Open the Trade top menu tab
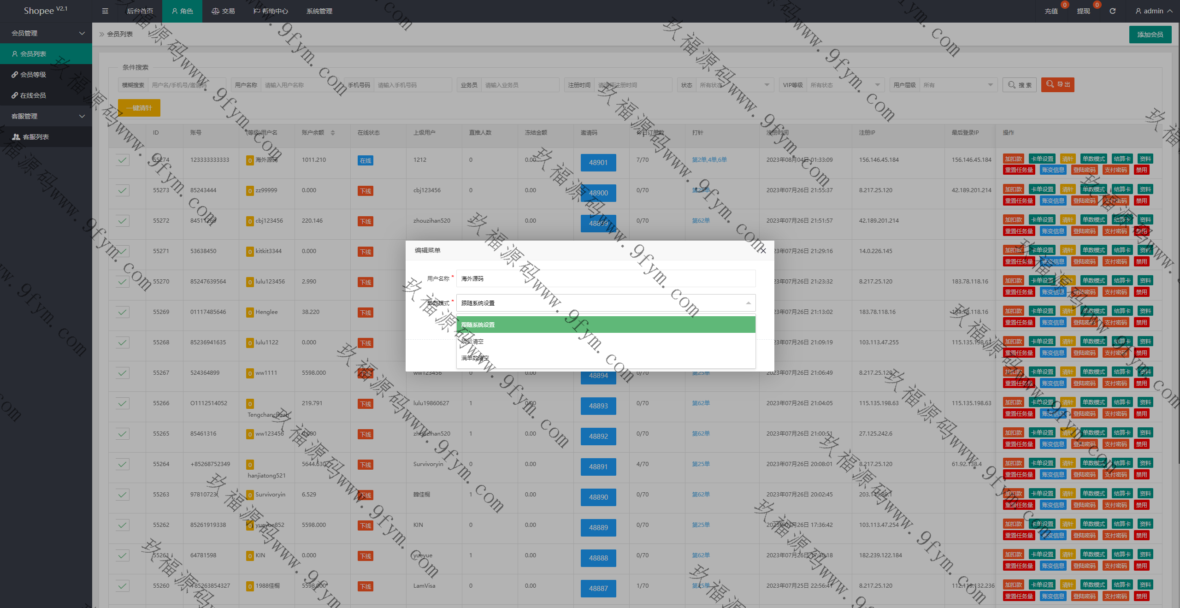1180x608 pixels. point(224,11)
